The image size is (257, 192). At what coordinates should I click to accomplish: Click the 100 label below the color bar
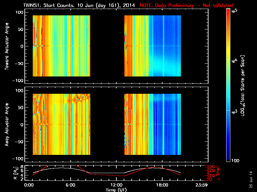(236, 160)
